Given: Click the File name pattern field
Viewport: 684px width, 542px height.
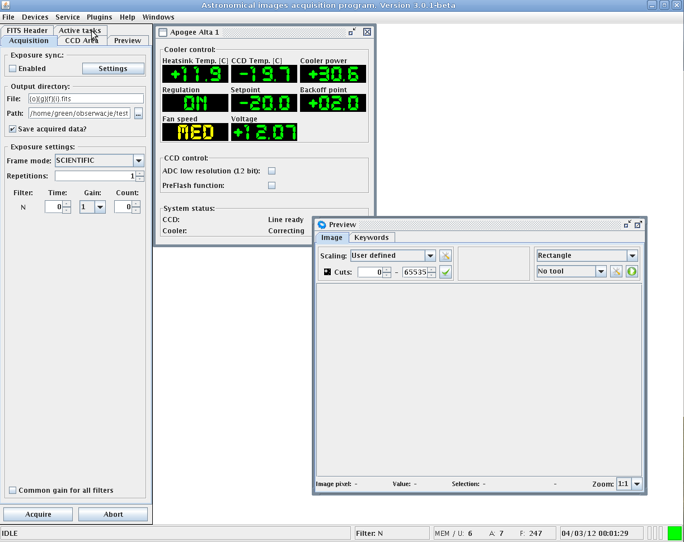Looking at the screenshot, I should click(x=86, y=99).
